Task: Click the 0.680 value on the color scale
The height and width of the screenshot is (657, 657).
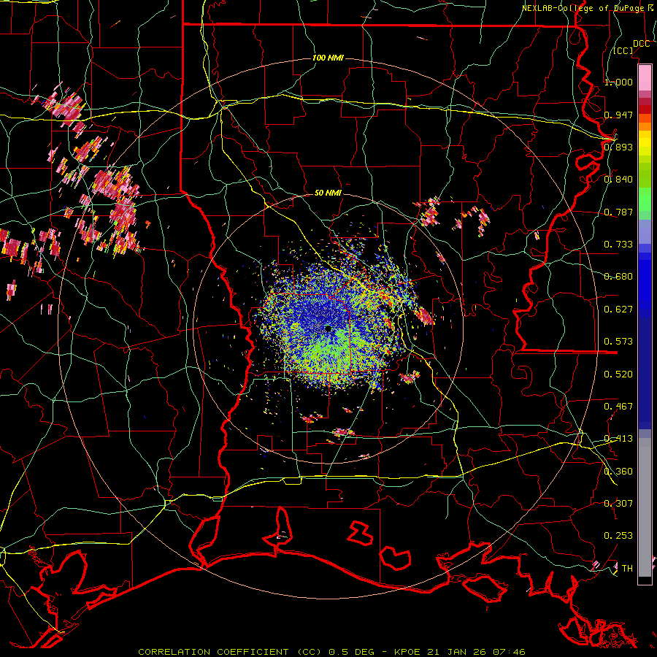Action: (x=618, y=276)
